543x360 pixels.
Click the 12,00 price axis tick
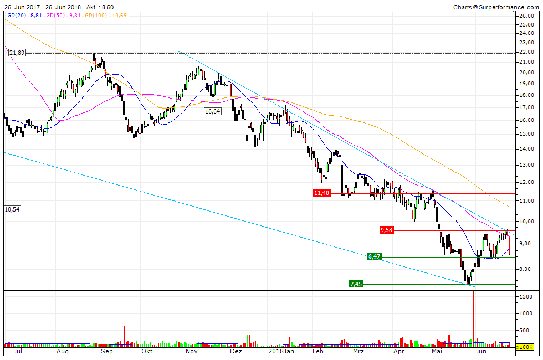click(526, 182)
